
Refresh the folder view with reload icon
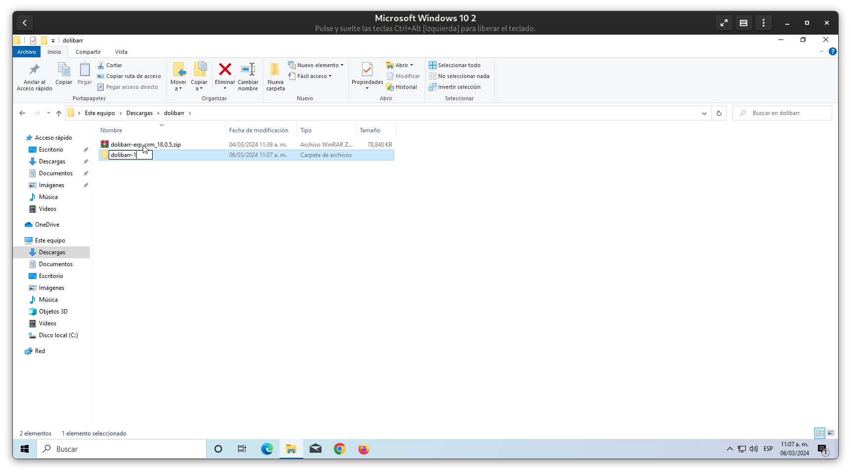(x=719, y=113)
